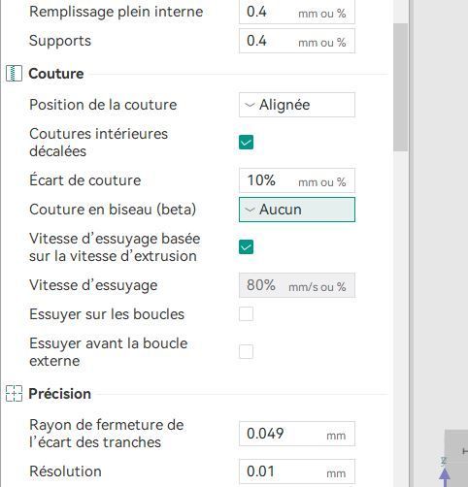This screenshot has width=468, height=487.
Task: Click the Écart de couture label
Action: (85, 180)
